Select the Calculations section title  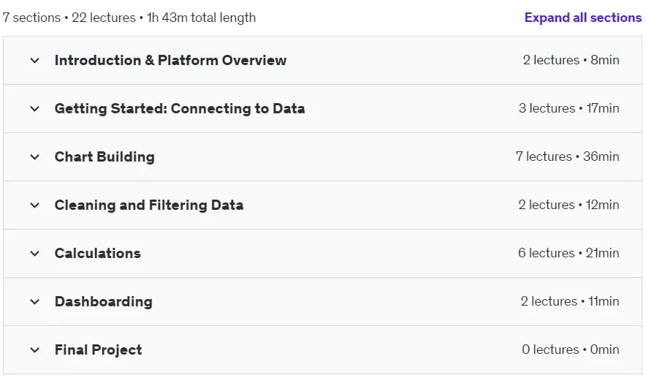(x=98, y=253)
